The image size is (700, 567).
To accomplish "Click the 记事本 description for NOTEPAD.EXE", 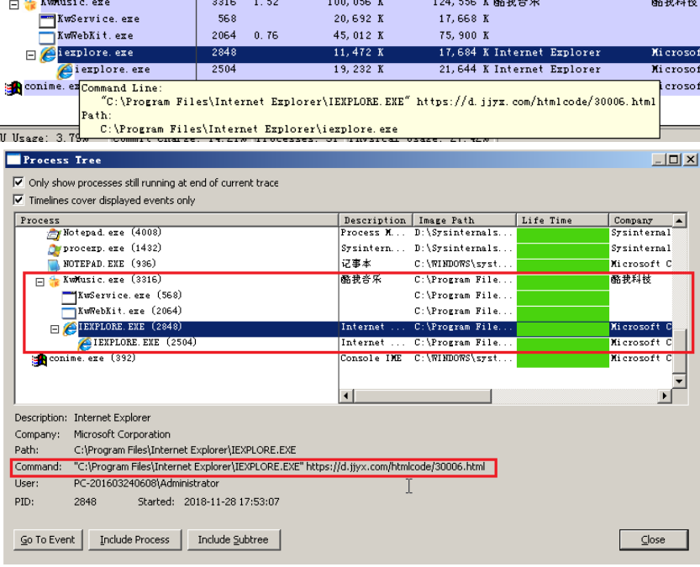I will [x=355, y=264].
